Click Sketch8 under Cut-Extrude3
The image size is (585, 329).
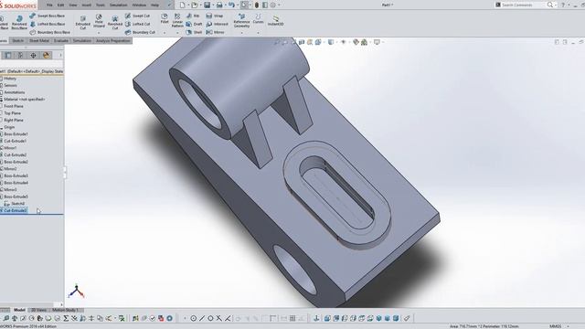coord(17,203)
